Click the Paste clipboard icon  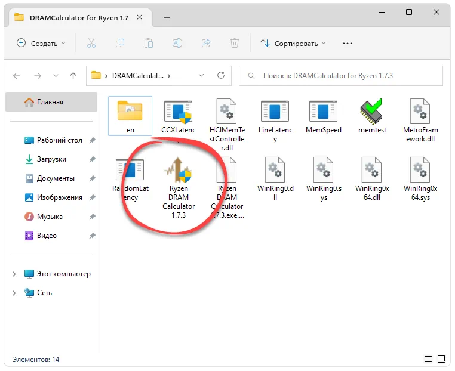point(149,44)
